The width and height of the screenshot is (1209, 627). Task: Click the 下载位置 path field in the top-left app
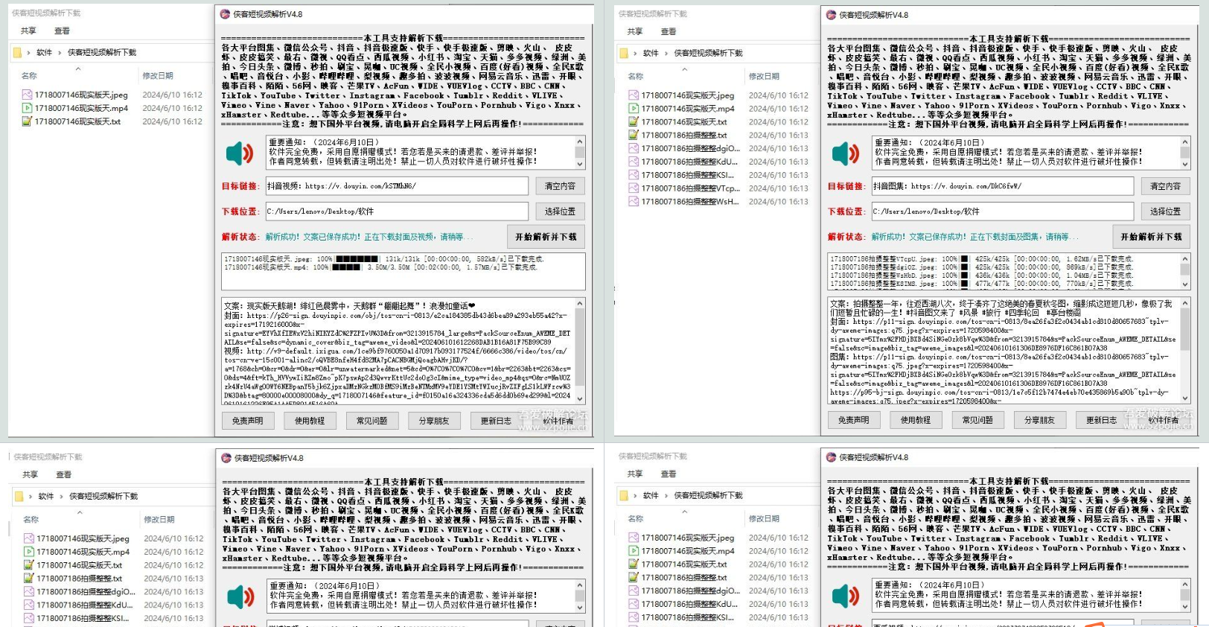pyautogui.click(x=397, y=211)
